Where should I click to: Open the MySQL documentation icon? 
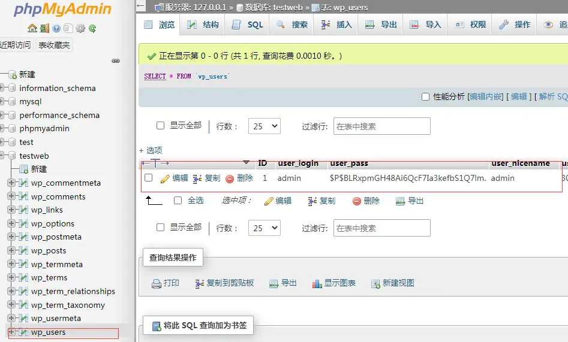68,28
